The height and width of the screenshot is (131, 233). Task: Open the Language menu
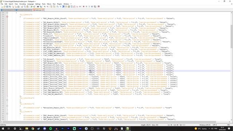click(31, 4)
